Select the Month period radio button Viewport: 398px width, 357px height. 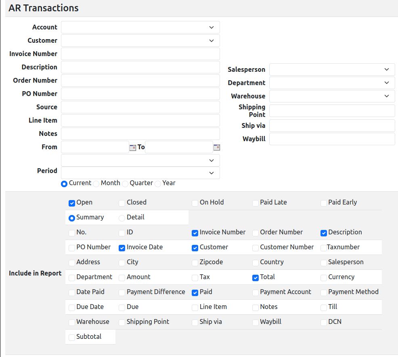tap(96, 184)
